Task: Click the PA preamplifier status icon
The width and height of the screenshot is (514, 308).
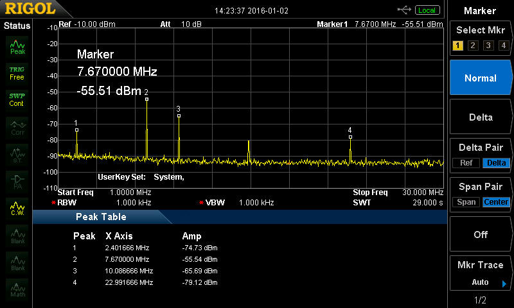Action: [x=17, y=180]
